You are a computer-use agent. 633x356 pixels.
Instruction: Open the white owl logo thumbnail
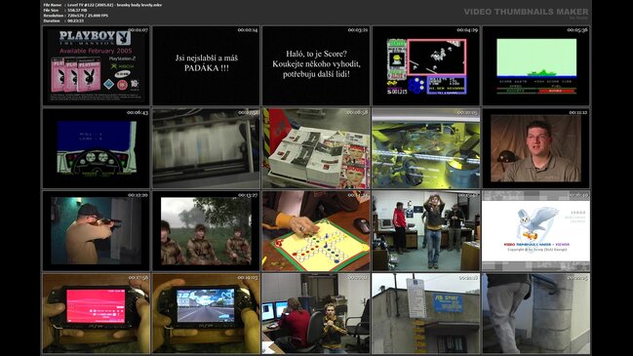pos(536,230)
